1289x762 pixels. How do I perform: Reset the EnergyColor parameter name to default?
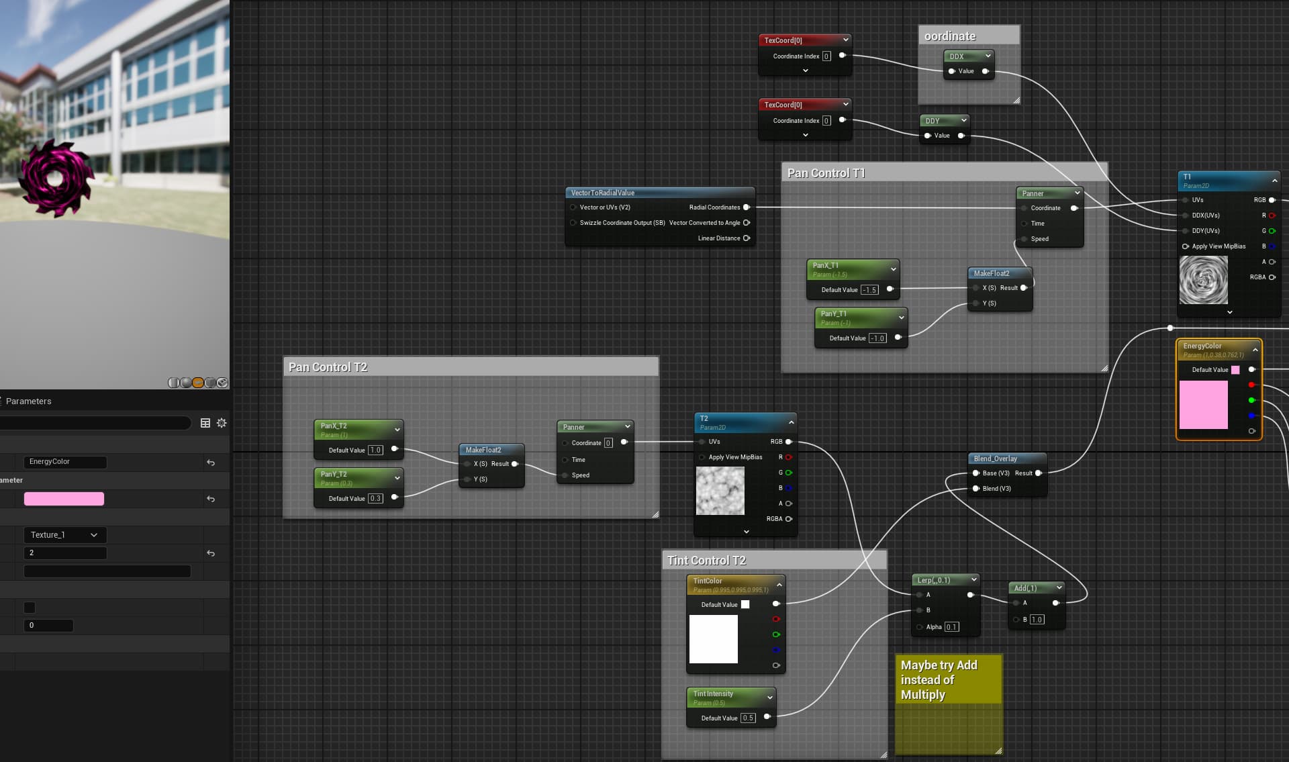click(211, 463)
